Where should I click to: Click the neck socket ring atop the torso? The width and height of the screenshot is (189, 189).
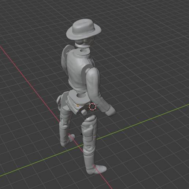tap(83, 52)
